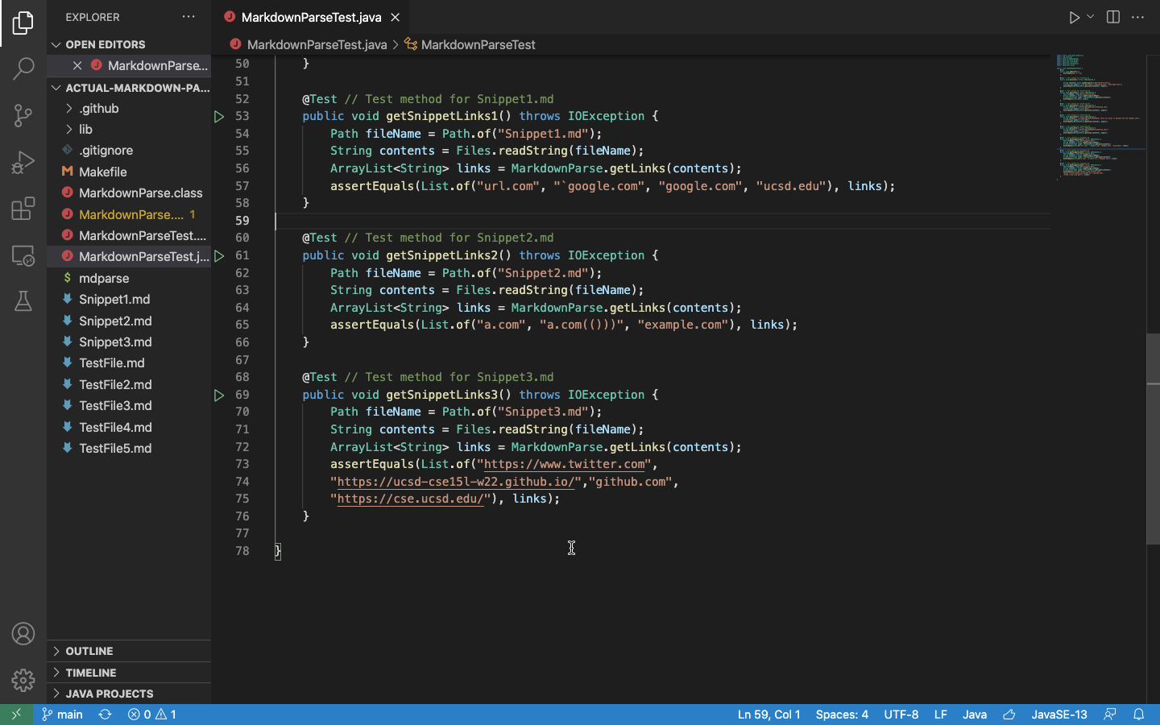
Task: Expand the .github folder
Action: coord(129,108)
